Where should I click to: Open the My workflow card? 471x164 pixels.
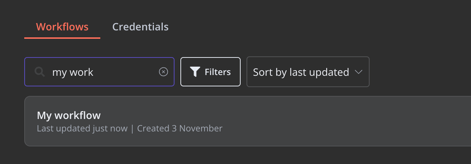click(x=248, y=121)
